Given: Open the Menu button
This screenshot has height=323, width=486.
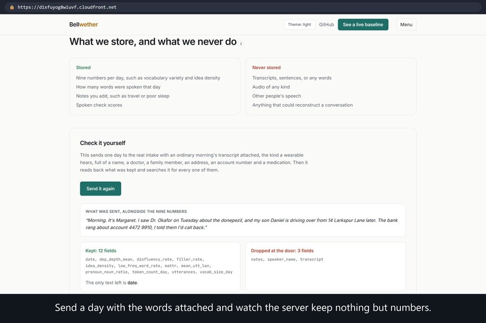Looking at the screenshot, I should (x=406, y=25).
